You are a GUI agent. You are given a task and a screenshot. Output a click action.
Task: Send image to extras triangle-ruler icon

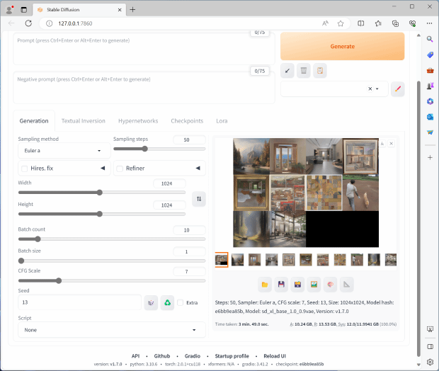[347, 285]
